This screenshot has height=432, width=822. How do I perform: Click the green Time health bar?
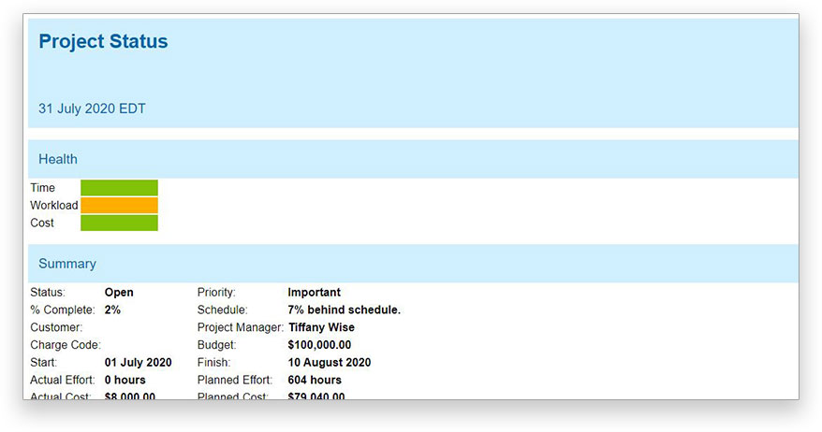(119, 187)
